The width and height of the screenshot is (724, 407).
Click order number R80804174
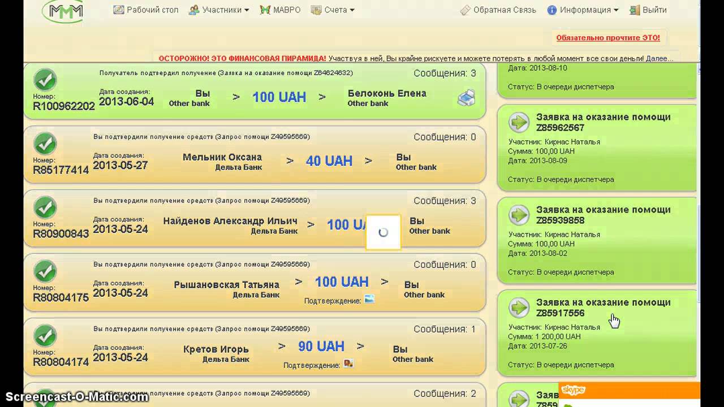tap(61, 362)
